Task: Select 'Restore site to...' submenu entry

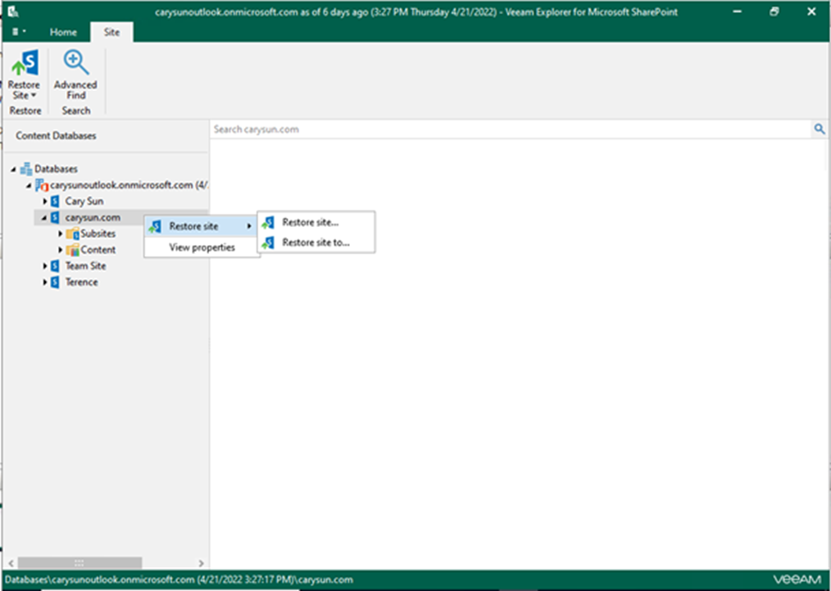Action: pos(316,243)
